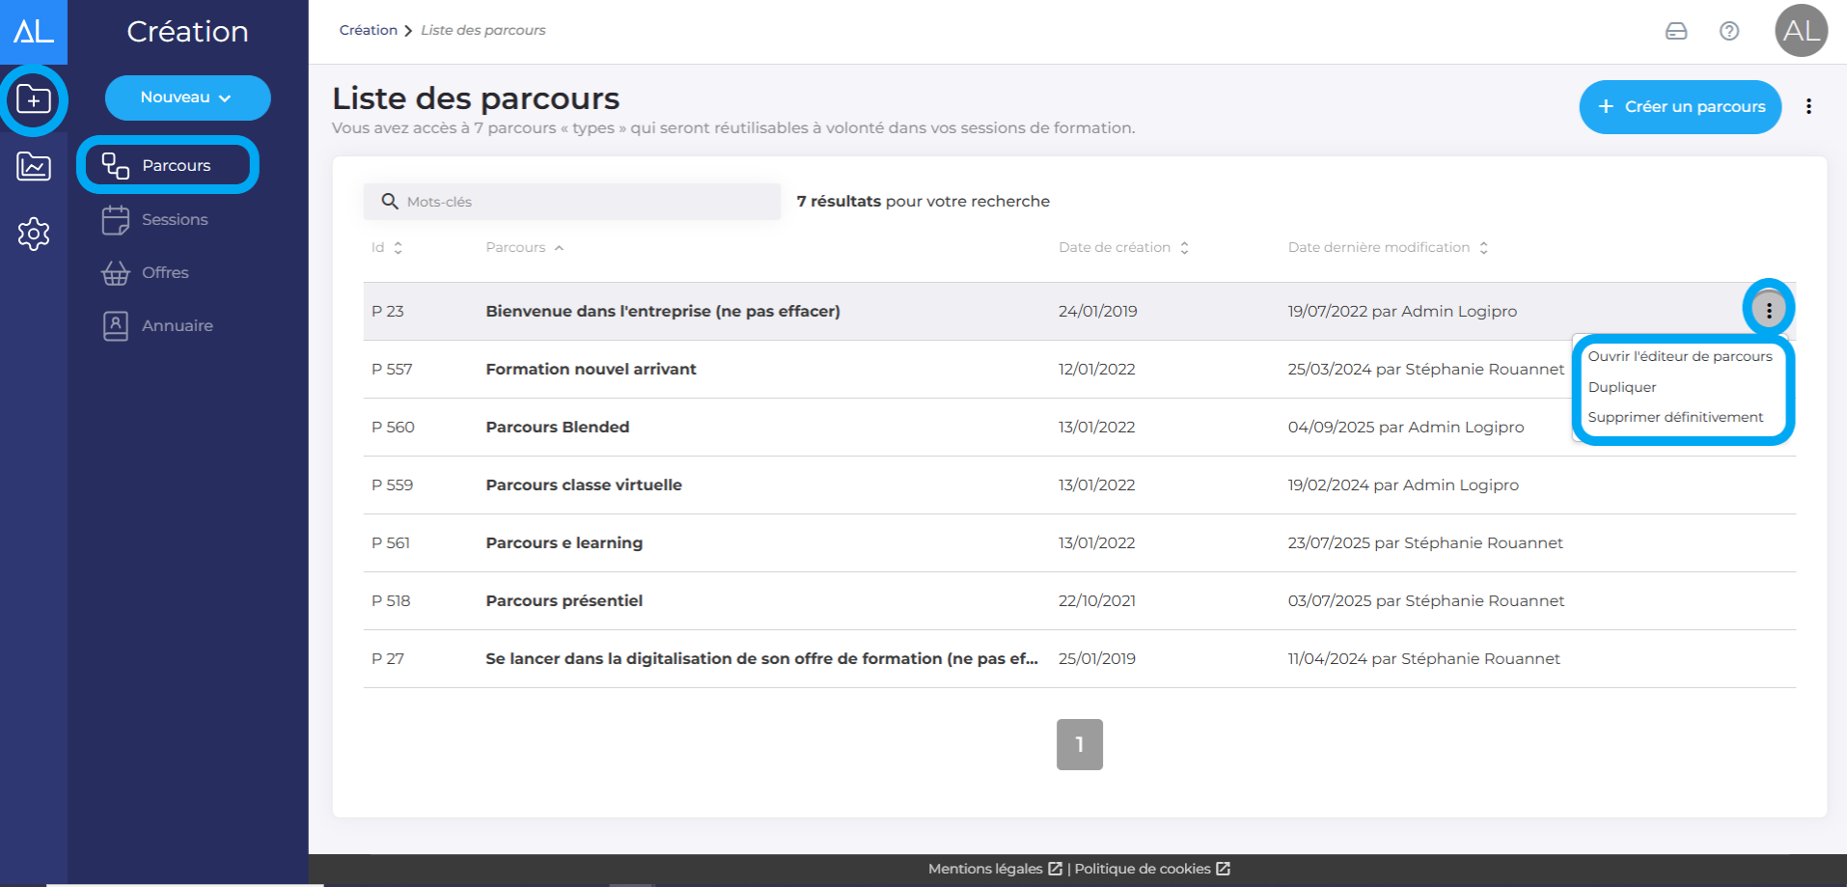Click three-dot actions for Bienvenue row
Image resolution: width=1847 pixels, height=887 pixels.
pos(1768,310)
